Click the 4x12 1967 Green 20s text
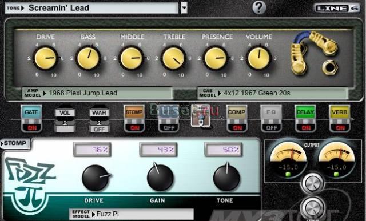 point(257,93)
